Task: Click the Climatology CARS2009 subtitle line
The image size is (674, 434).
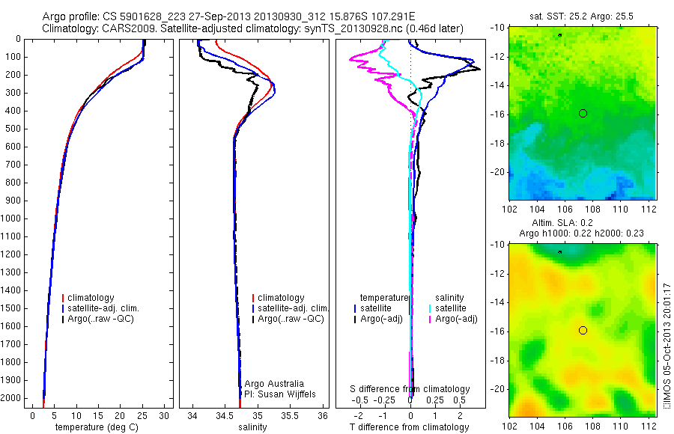Action: [x=253, y=28]
